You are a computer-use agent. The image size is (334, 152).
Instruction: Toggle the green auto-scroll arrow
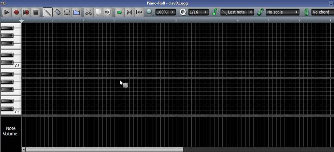tap(119, 12)
